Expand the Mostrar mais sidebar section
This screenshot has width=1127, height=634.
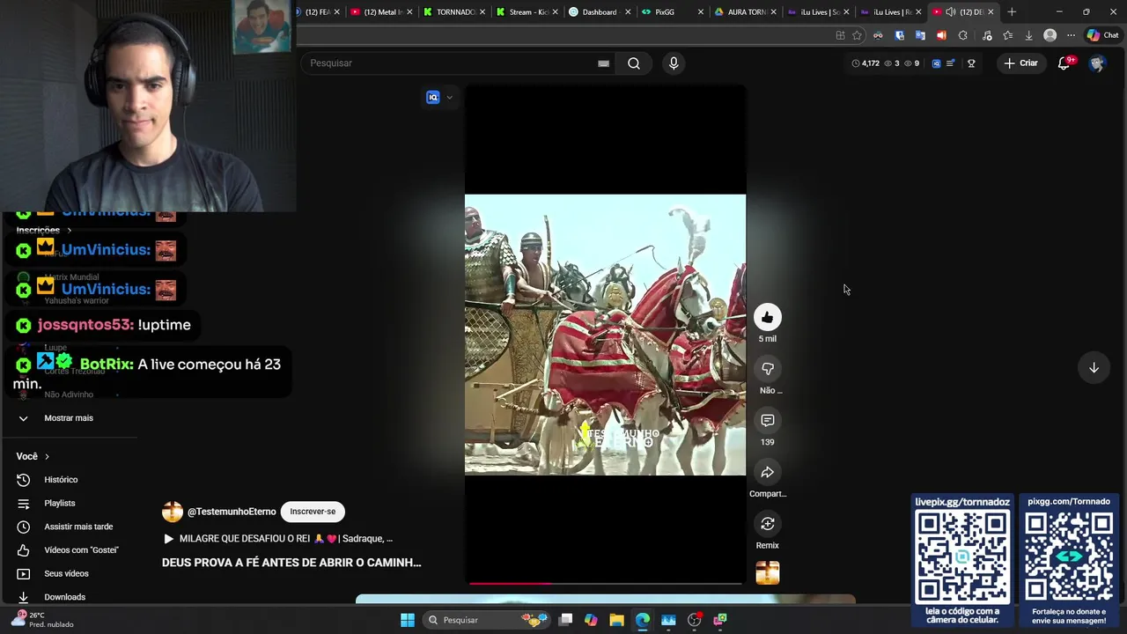(69, 418)
